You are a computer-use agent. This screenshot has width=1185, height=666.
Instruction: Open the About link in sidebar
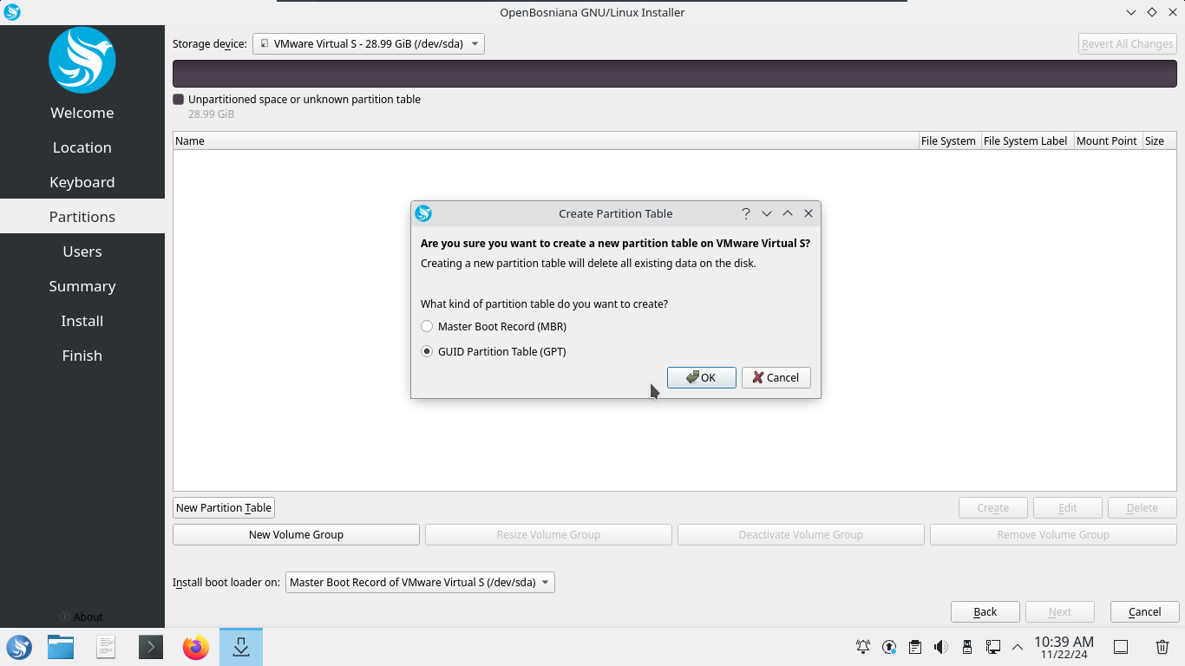click(82, 617)
